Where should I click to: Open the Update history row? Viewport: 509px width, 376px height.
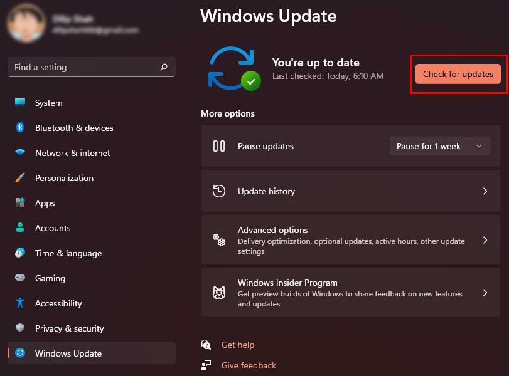click(x=351, y=191)
